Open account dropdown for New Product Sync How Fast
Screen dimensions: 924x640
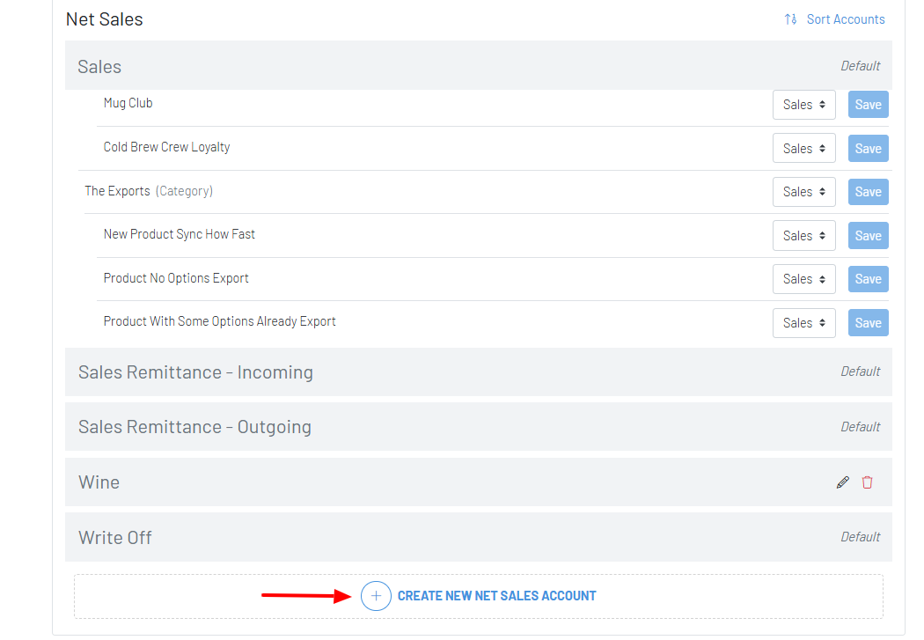(803, 236)
